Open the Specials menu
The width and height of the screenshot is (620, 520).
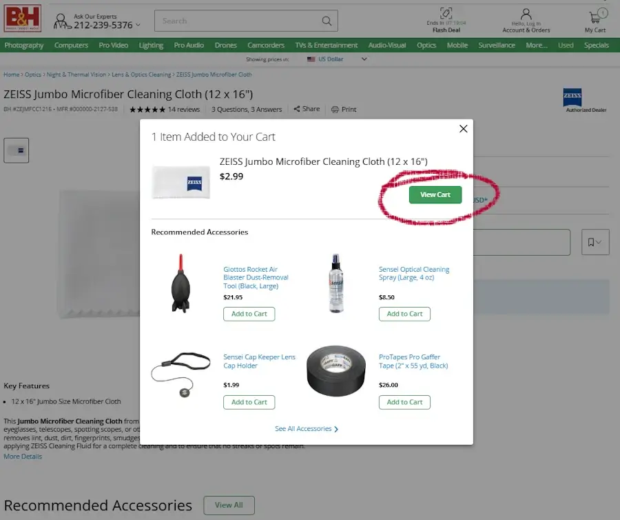click(x=597, y=45)
